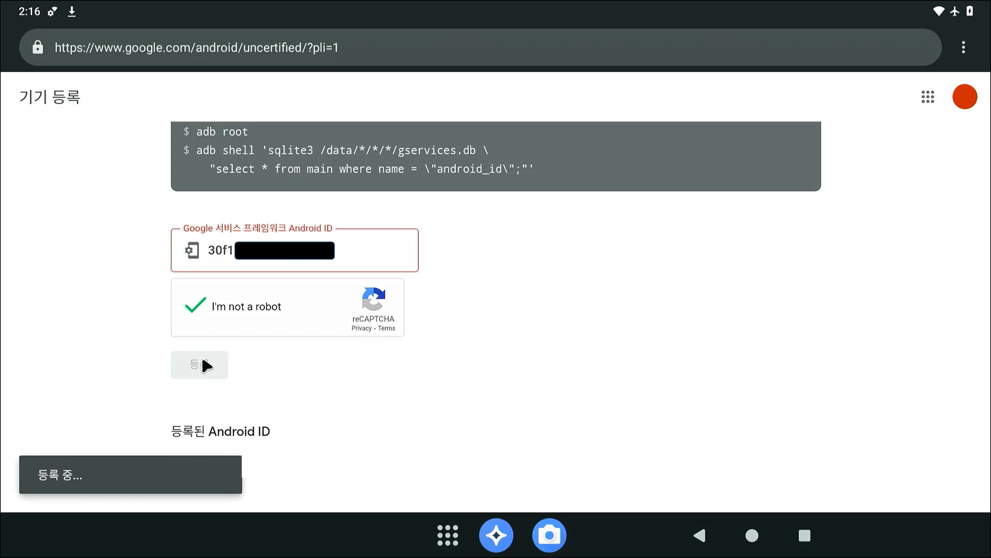
Task: Open the browser three-dot menu
Action: [x=963, y=47]
